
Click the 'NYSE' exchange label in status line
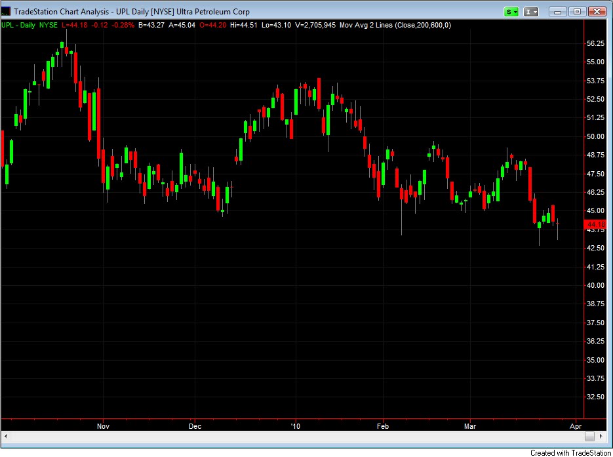coord(48,26)
